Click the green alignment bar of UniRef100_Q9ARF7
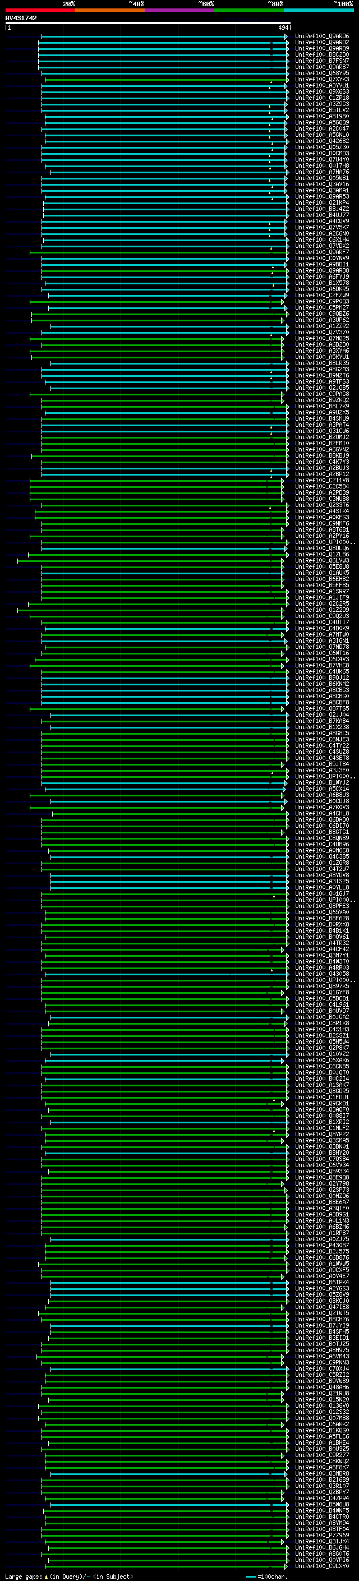Viewport: 359px width, 1581px height. click(x=159, y=252)
